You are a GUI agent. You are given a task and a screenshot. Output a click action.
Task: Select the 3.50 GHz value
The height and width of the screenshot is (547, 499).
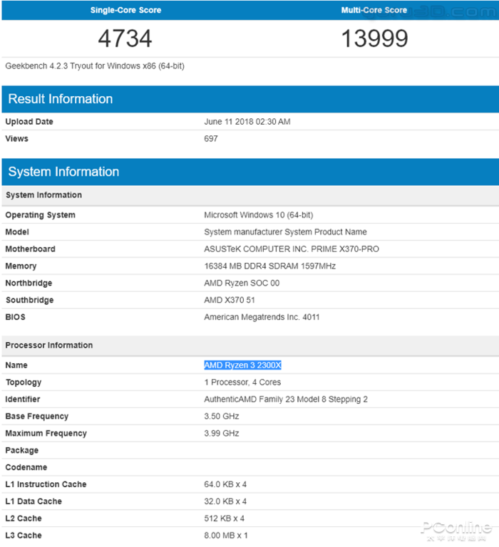tap(222, 417)
